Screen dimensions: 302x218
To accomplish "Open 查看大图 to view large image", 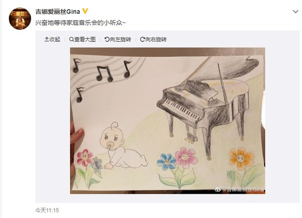I will pyautogui.click(x=83, y=39).
